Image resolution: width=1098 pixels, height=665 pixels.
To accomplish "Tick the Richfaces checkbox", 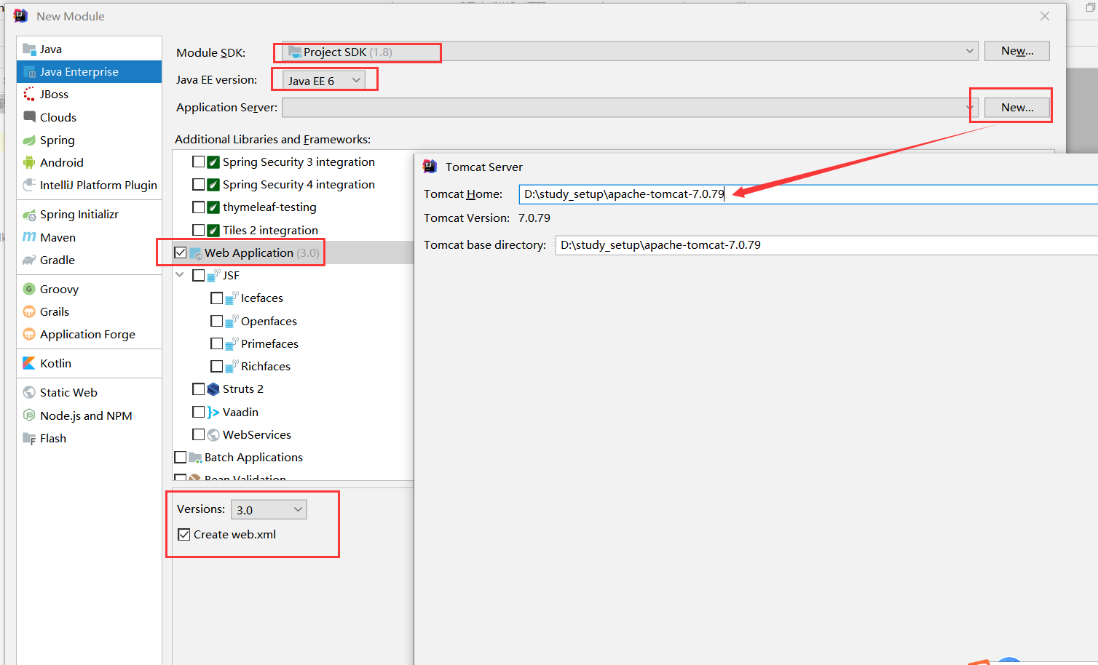I will pos(216,366).
